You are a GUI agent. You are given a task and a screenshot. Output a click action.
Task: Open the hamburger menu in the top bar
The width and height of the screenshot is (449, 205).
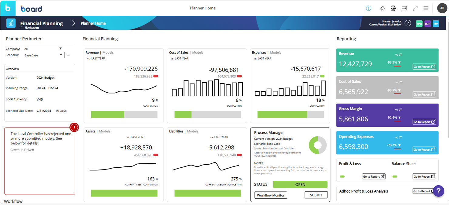coord(426,8)
